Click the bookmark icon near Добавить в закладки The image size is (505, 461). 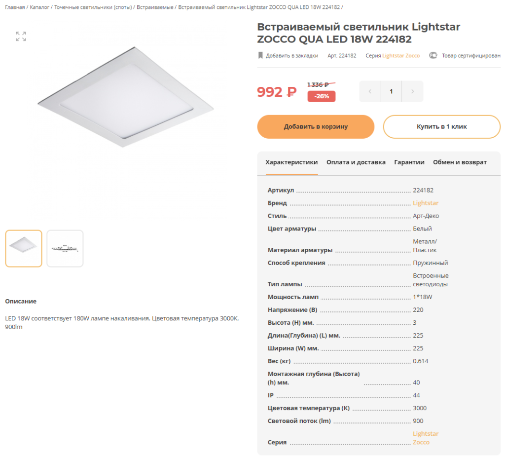coord(260,55)
